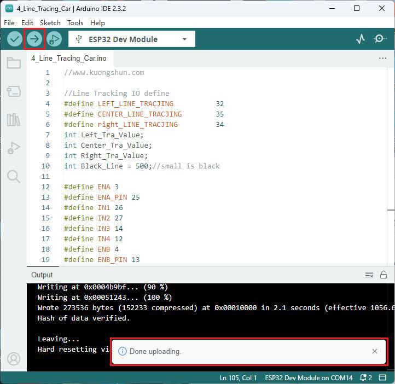Click the editor vertical scrollbar

coord(391,166)
